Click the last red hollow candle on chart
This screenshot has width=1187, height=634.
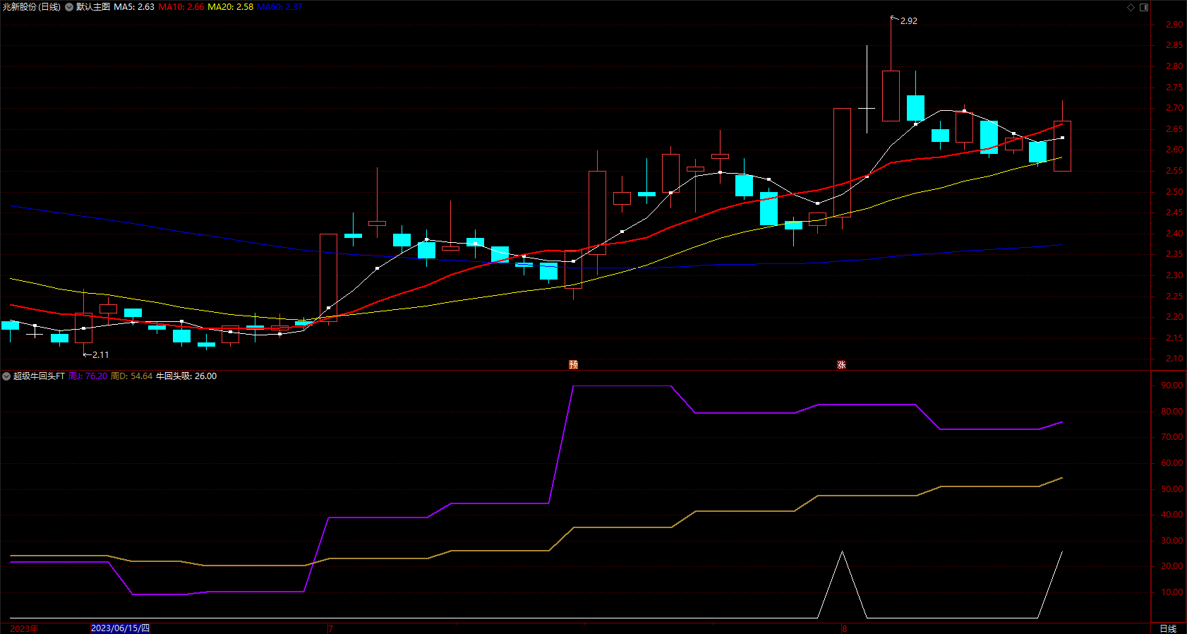[x=1062, y=145]
